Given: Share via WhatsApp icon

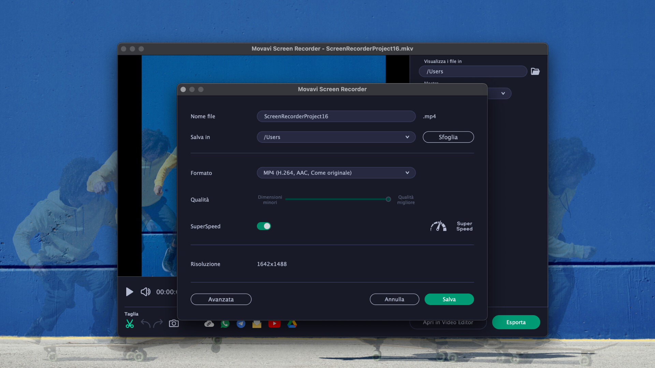Looking at the screenshot, I should [x=225, y=324].
